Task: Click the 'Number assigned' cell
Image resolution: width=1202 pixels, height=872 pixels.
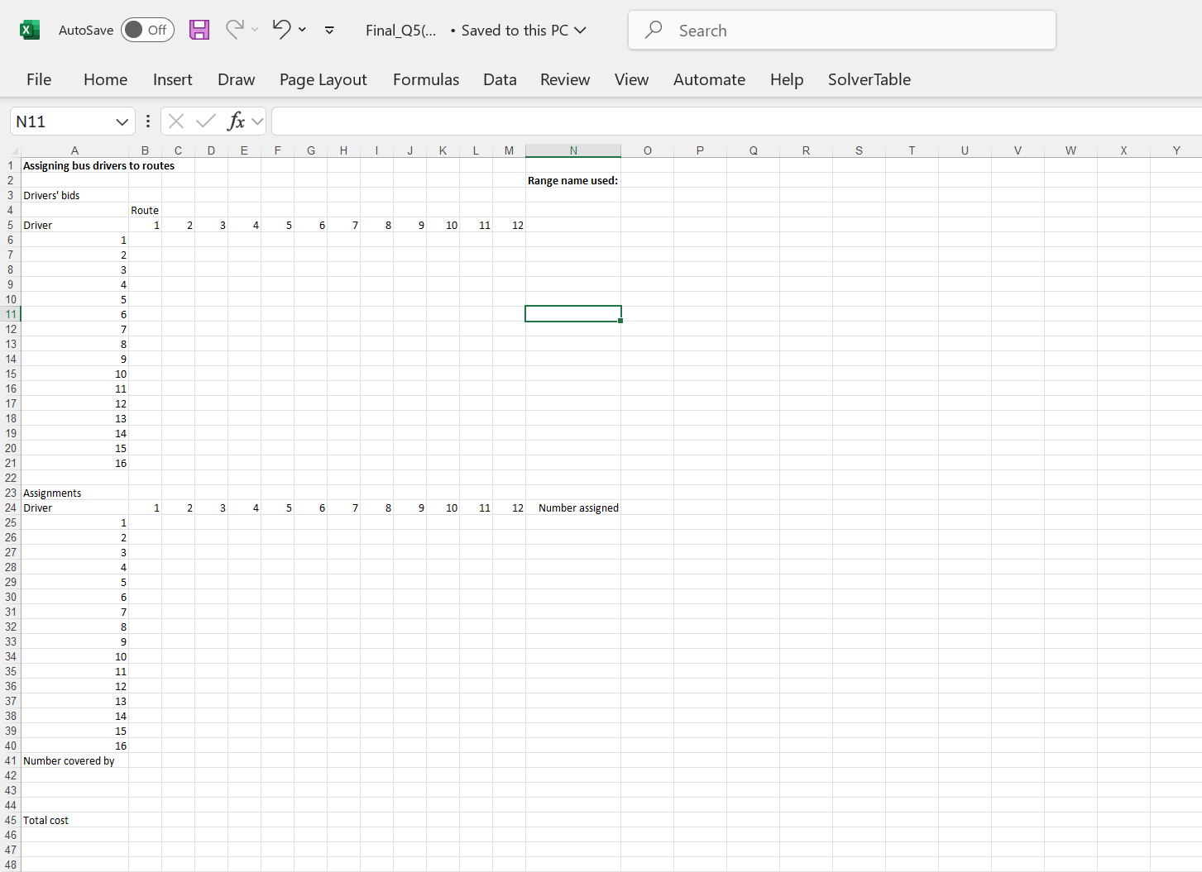Action: click(x=573, y=507)
